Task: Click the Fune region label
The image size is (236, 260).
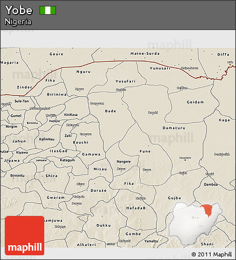Action: coord(145,151)
